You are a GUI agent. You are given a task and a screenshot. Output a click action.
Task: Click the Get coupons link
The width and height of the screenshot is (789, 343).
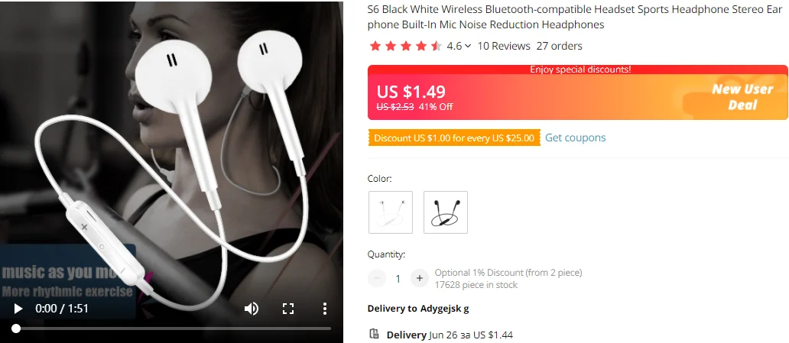575,138
